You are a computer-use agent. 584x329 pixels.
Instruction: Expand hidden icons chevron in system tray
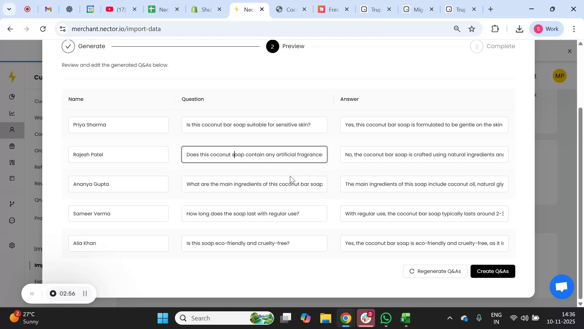click(x=450, y=318)
